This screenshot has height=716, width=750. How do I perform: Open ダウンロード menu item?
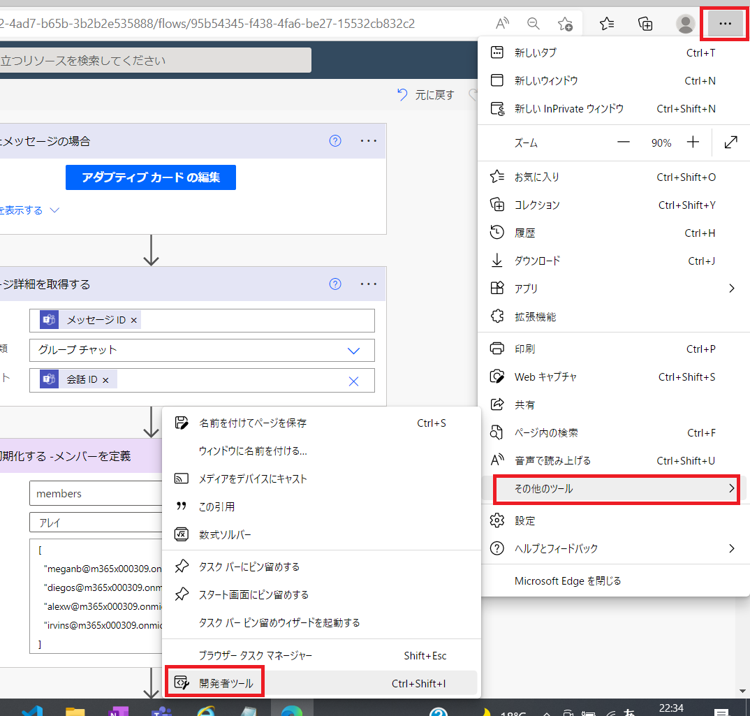[x=614, y=261]
